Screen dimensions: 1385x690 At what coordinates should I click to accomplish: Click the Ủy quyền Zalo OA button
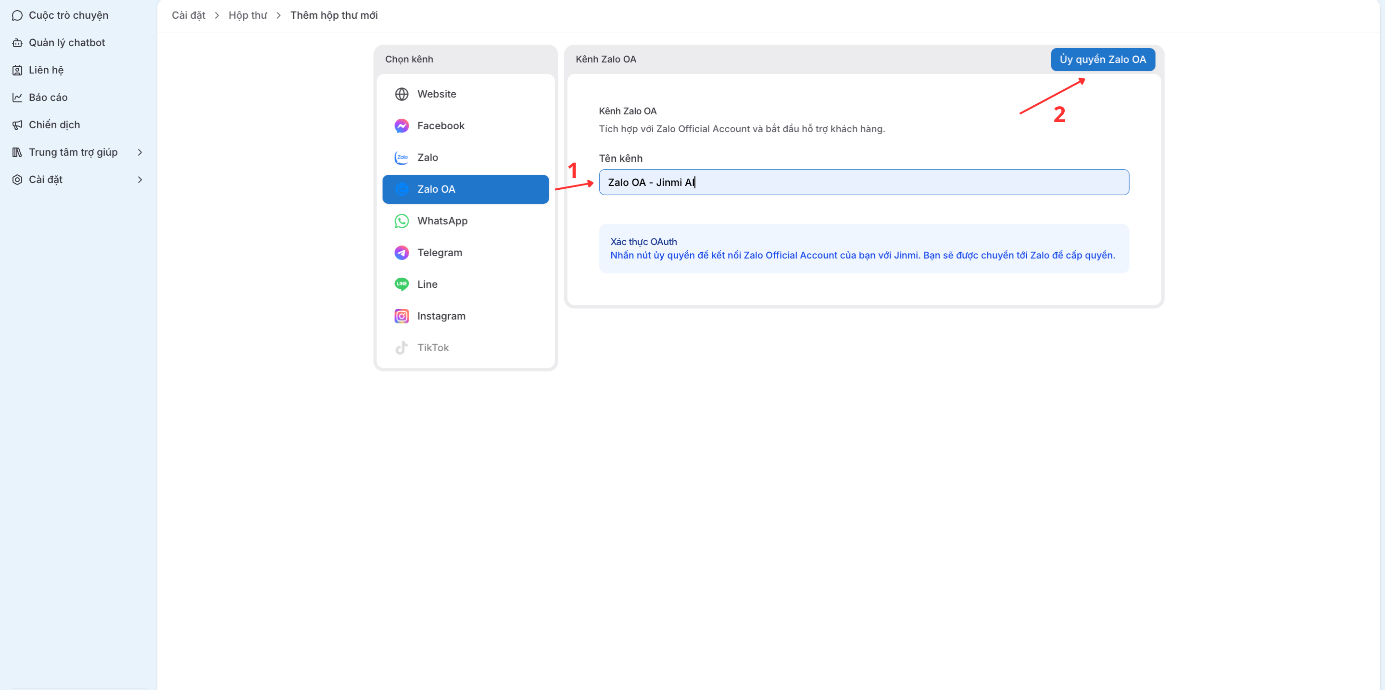click(x=1103, y=59)
